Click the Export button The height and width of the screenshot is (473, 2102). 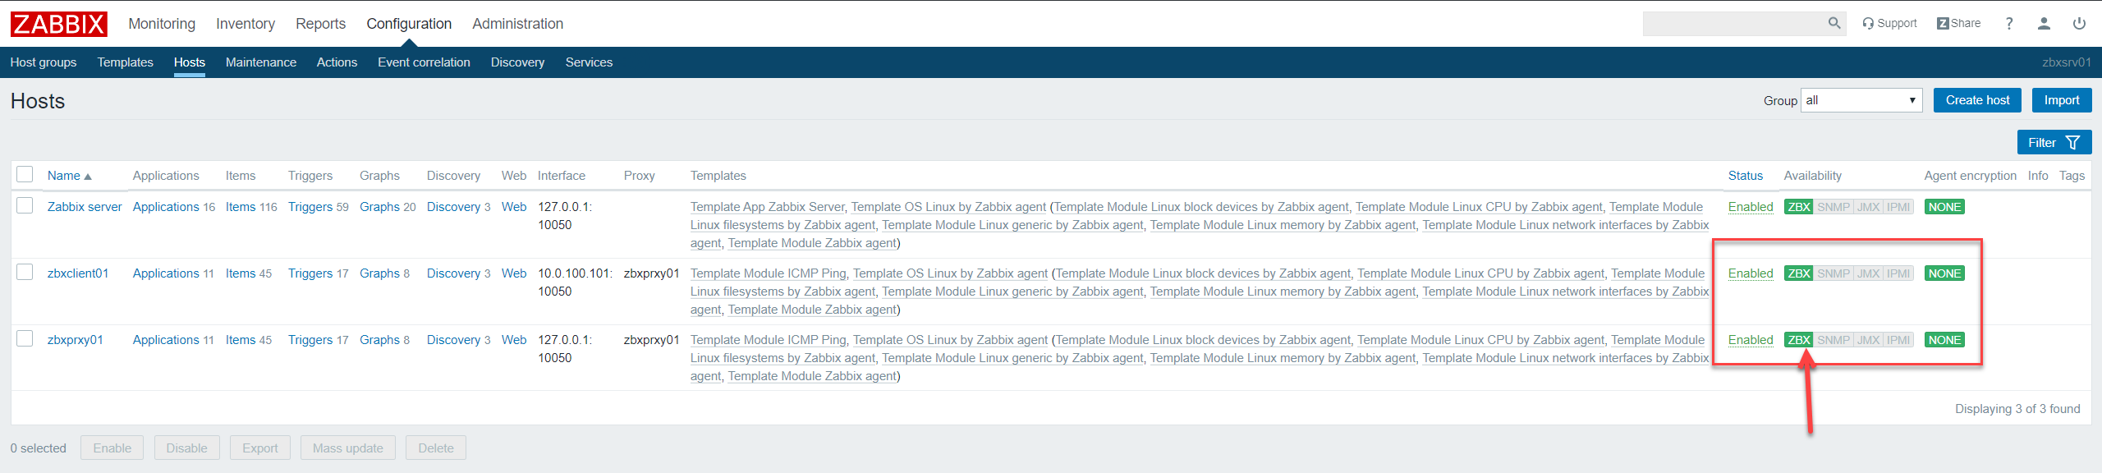tap(260, 448)
